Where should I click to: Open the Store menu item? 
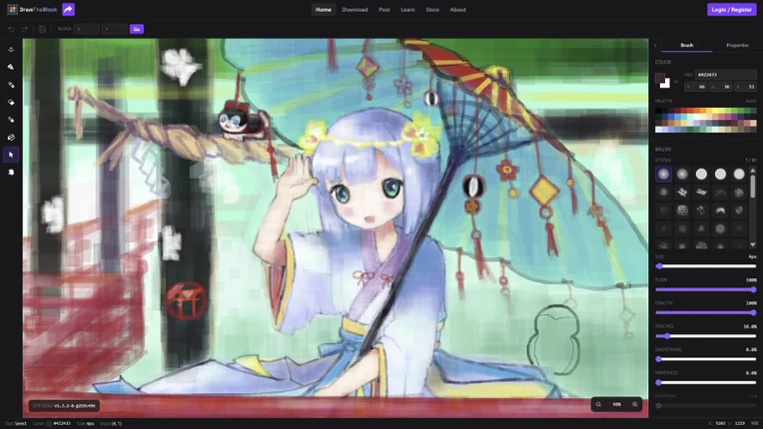[432, 10]
